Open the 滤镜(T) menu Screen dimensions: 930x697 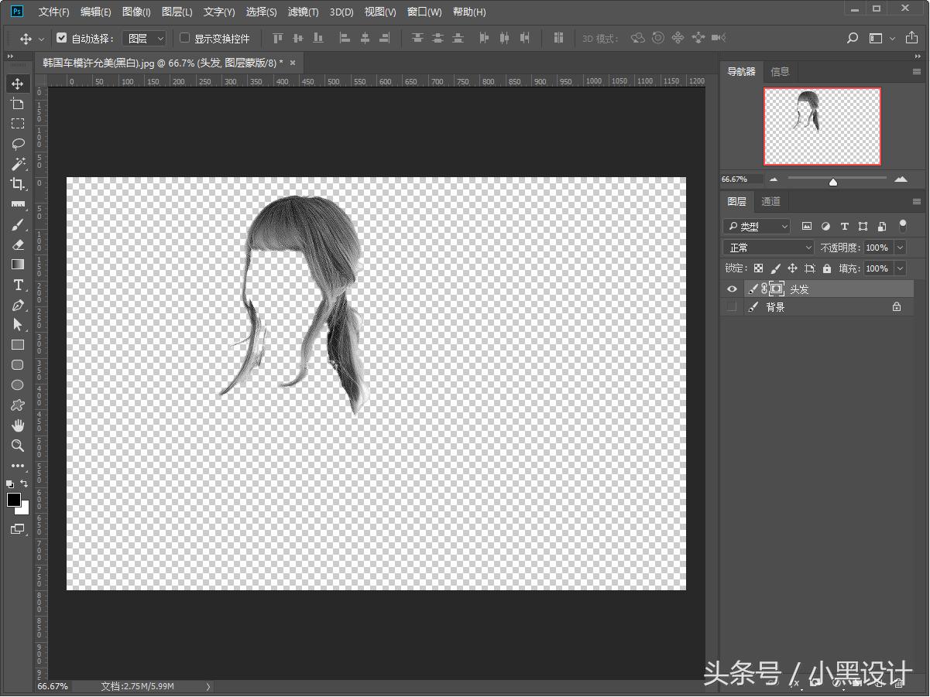[303, 12]
